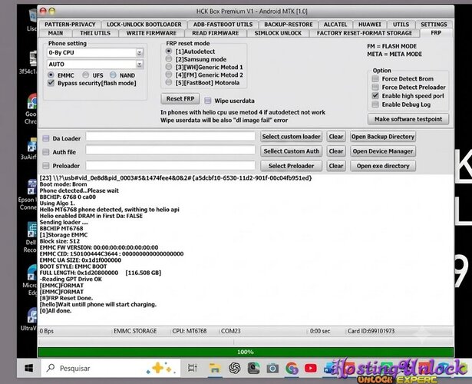Click Sellect Custom Auth button
Viewport: 472px width, 384px height.
291,151
